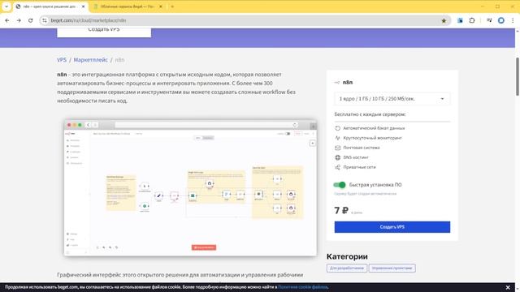The image size is (520, 292).
Task: Open site information icon in address bar
Action: coord(45,20)
